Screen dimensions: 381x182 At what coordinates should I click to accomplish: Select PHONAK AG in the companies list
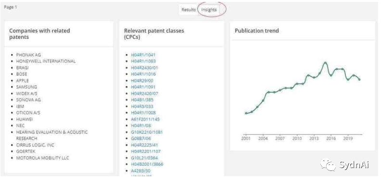28,55
